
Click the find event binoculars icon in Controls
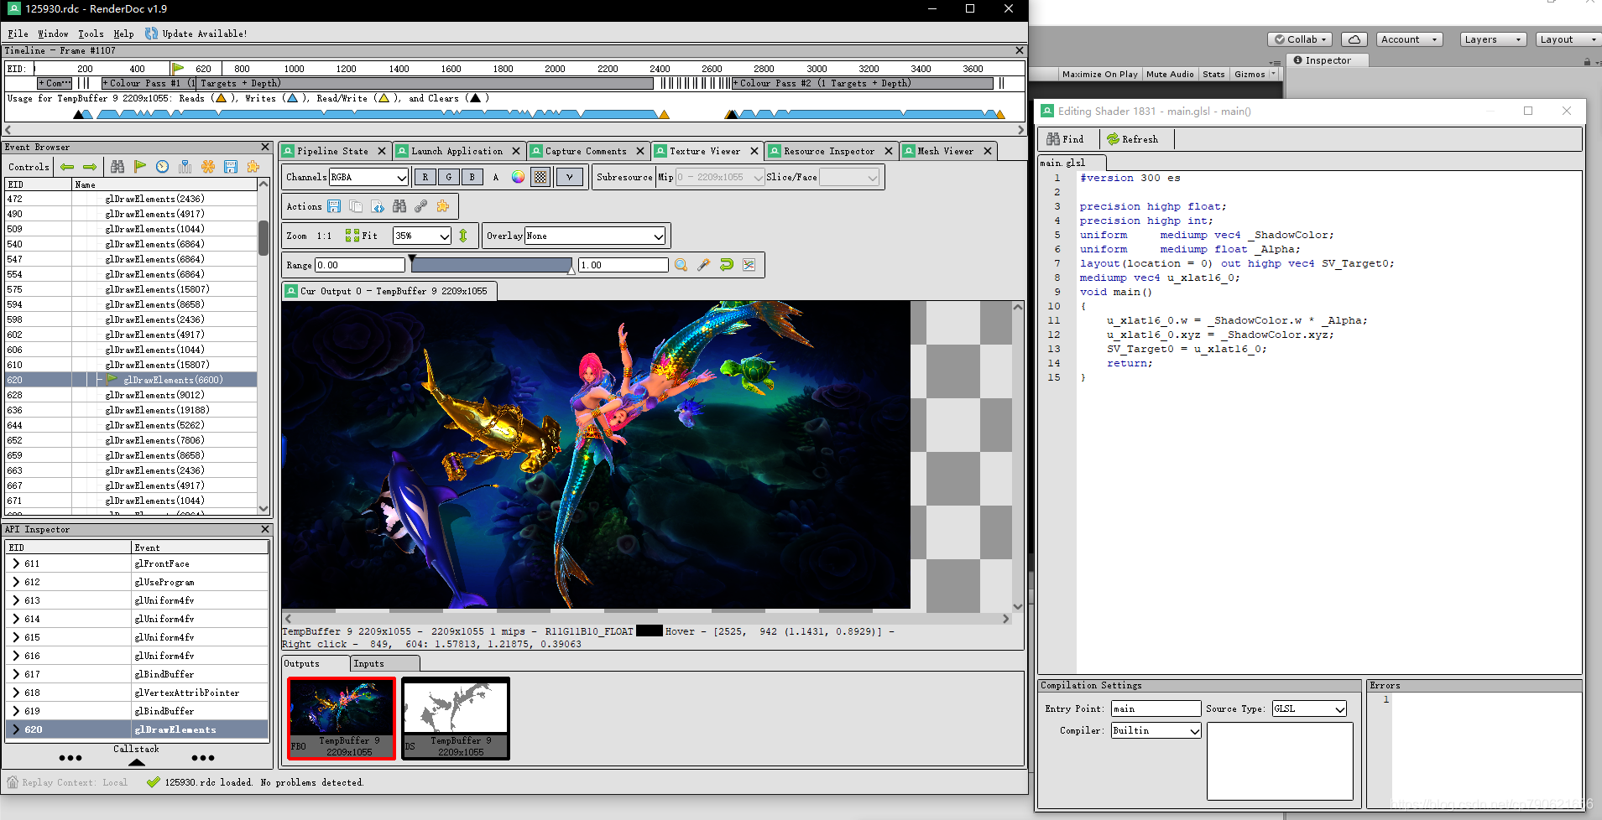[x=117, y=167]
